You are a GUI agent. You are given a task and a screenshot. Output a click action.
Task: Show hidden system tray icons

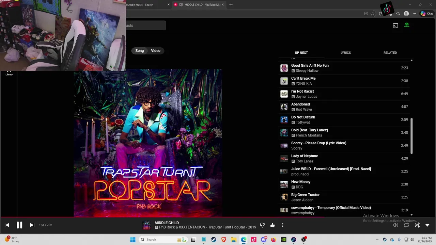(377, 240)
